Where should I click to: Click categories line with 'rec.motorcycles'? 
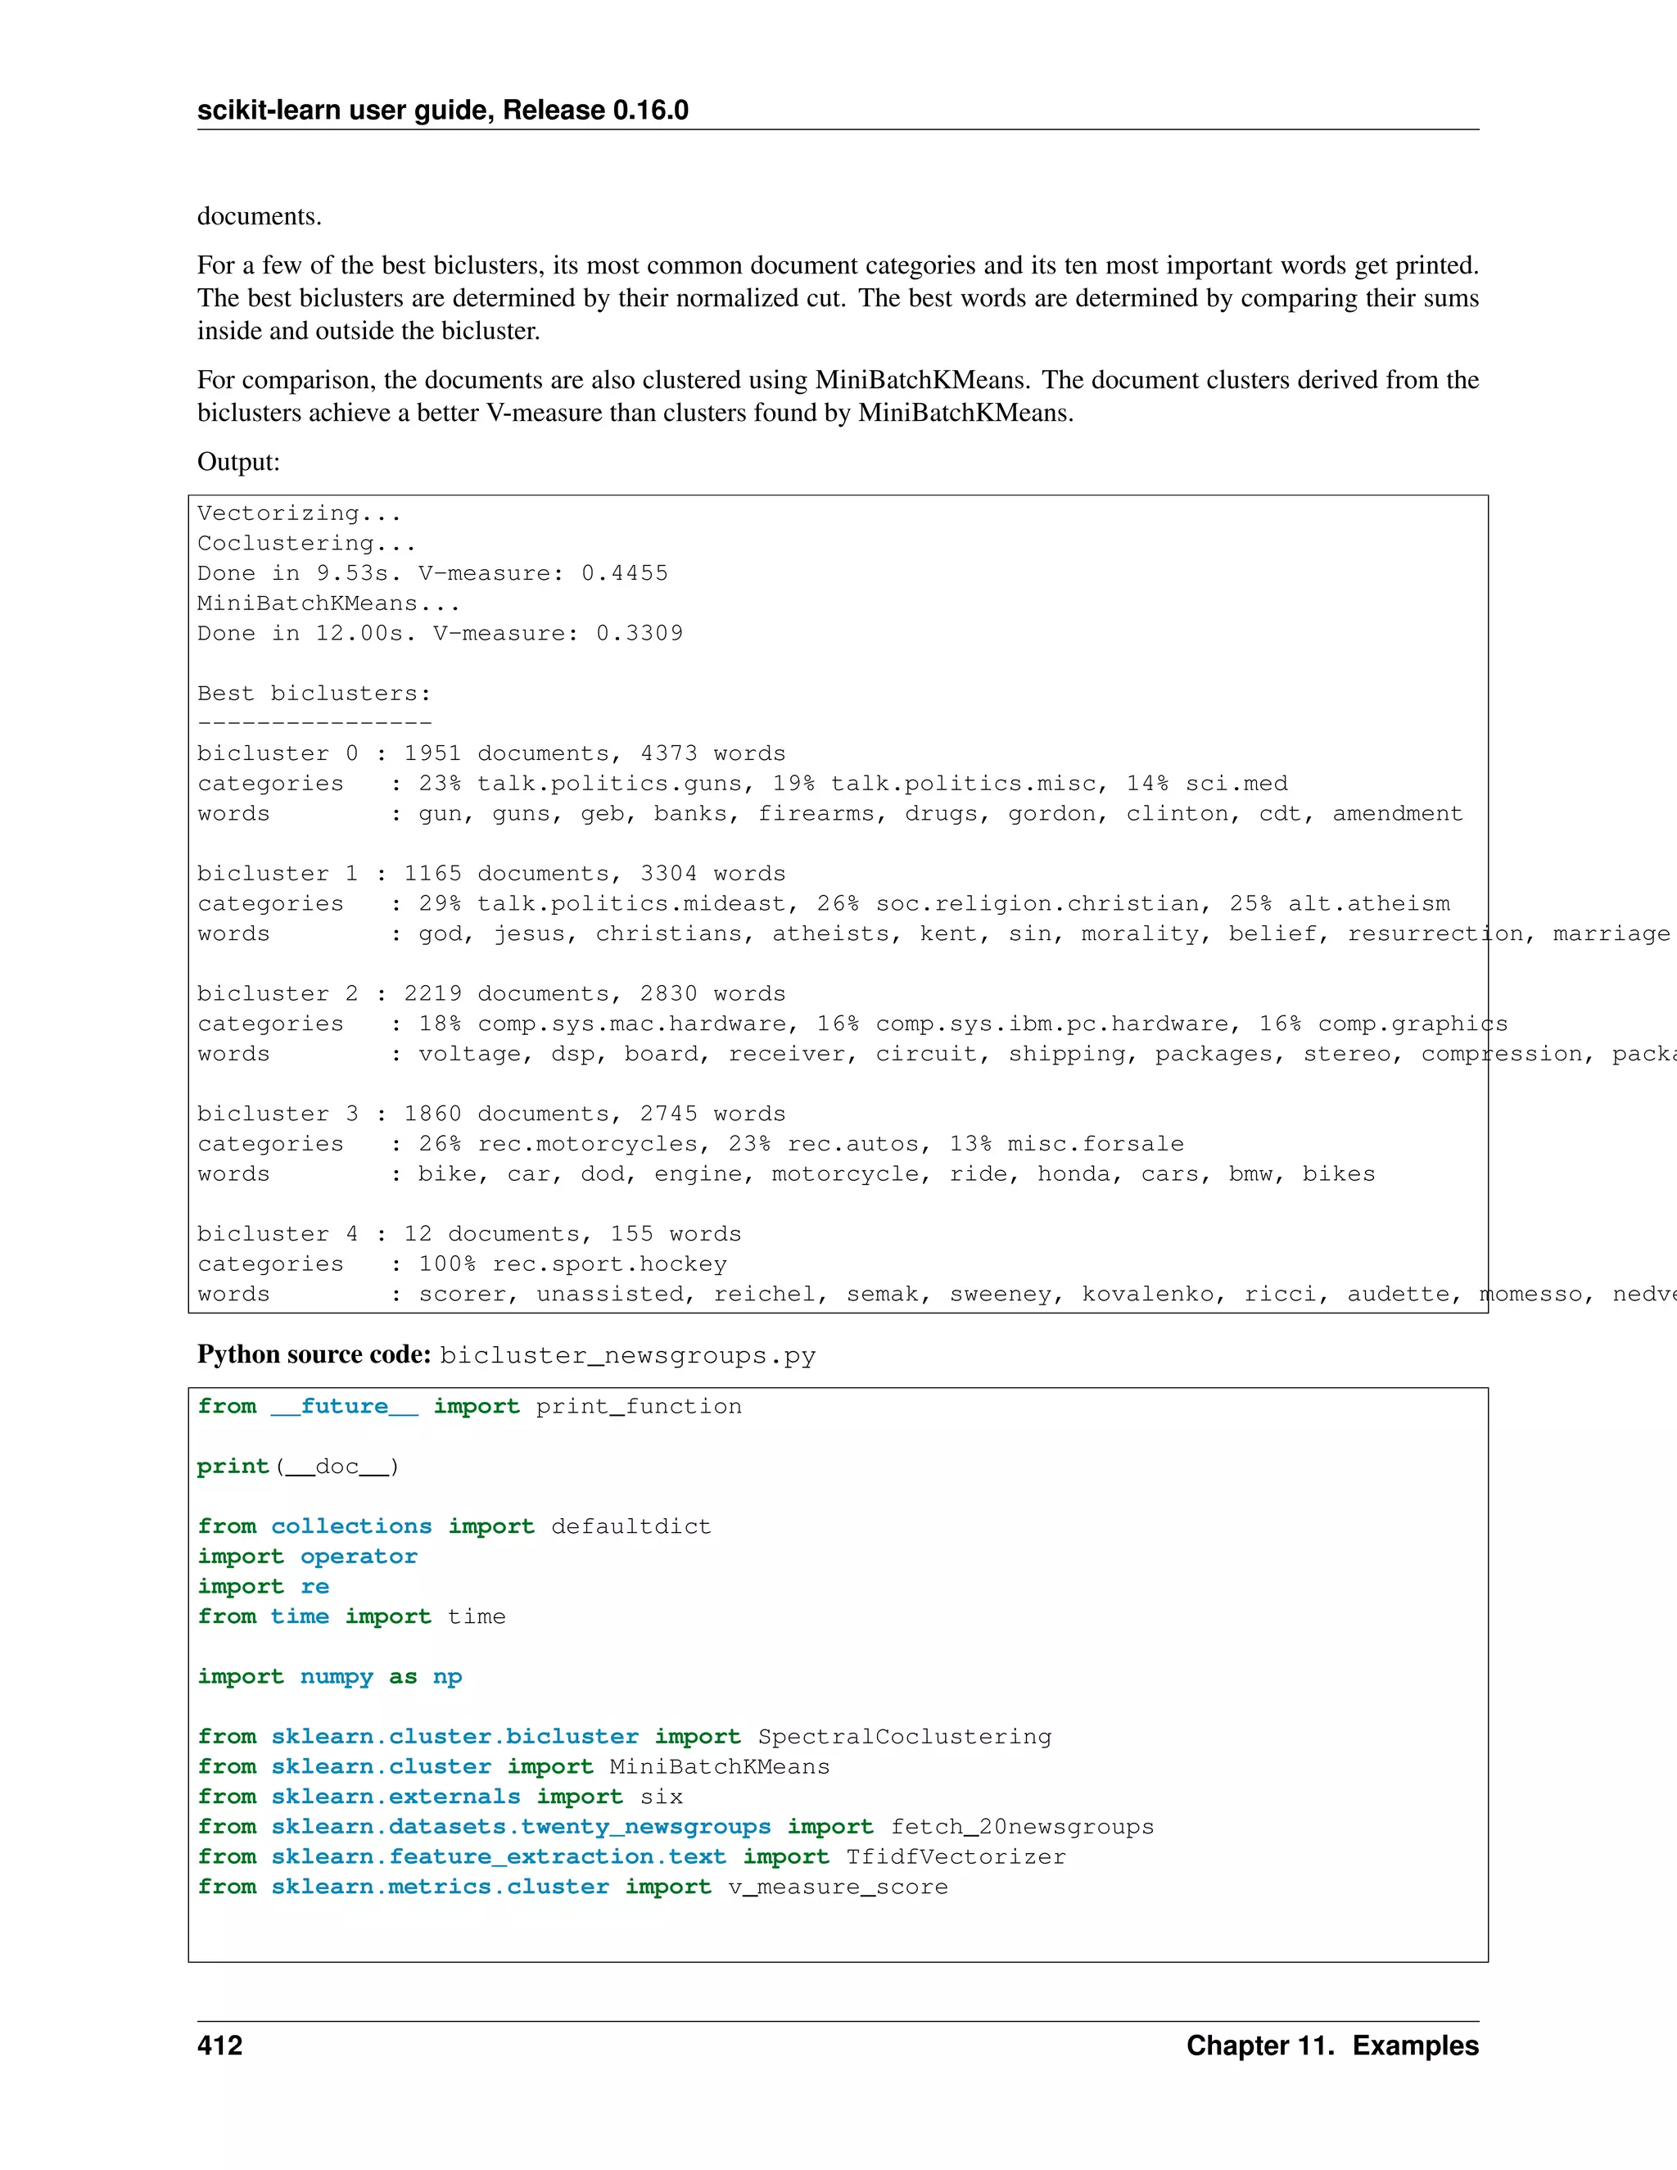(690, 1144)
